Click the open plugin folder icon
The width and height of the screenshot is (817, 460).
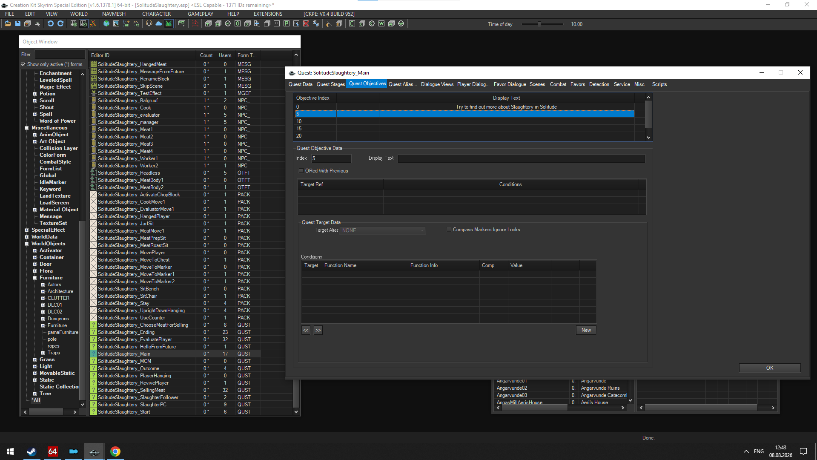pos(8,24)
